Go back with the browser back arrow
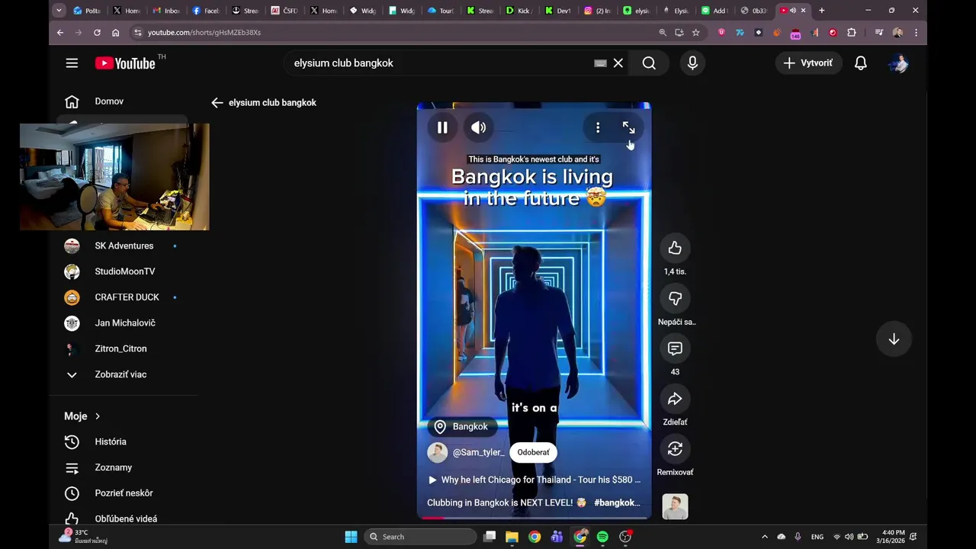The height and width of the screenshot is (549, 976). coord(60,33)
